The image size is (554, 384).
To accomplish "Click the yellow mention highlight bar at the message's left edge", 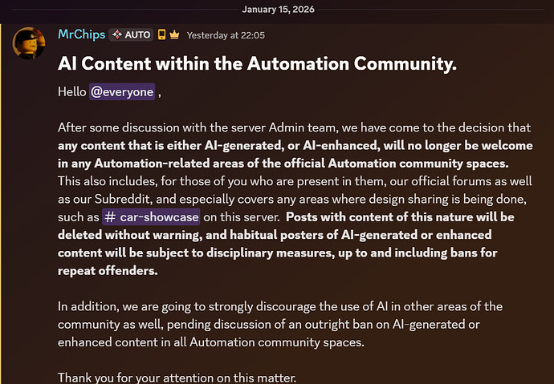I will coord(2,200).
